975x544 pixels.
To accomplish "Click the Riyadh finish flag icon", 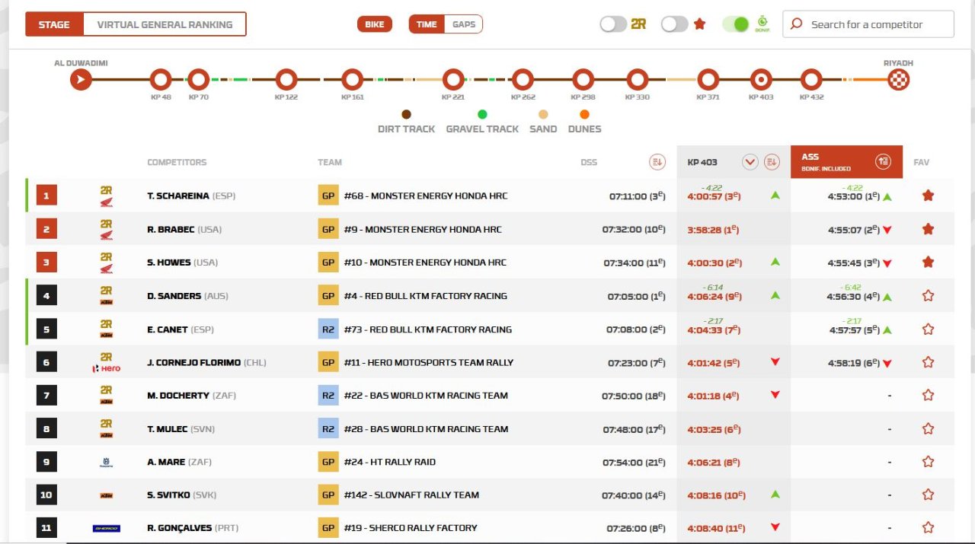I will [899, 79].
